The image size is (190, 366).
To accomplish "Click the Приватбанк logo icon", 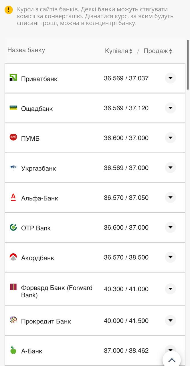I will point(13,77).
